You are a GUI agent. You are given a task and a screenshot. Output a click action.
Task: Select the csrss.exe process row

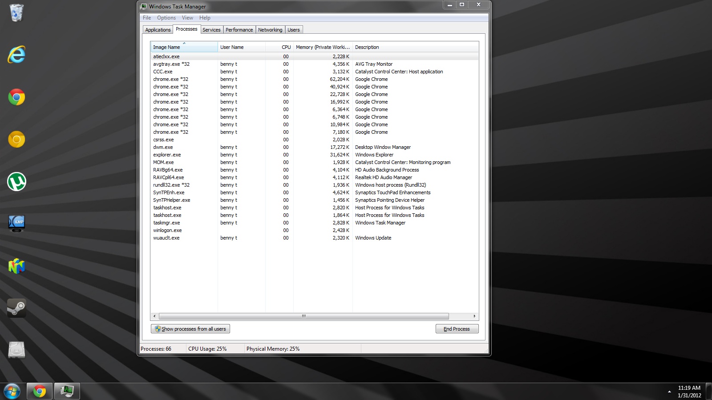pos(315,140)
